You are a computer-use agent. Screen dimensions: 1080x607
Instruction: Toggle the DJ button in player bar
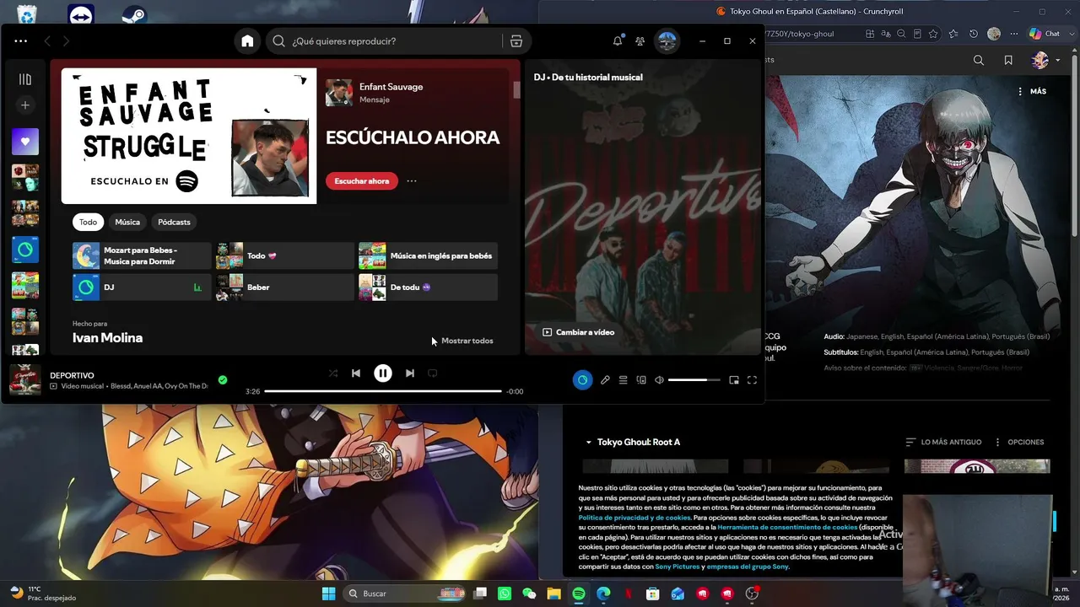[x=582, y=380]
